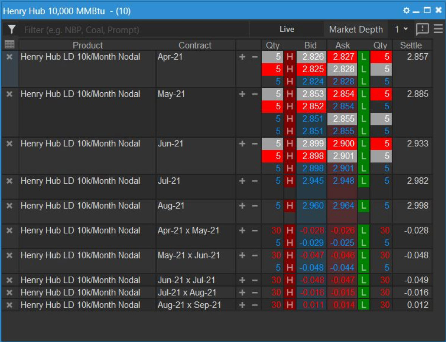Select the 2.900 ask for Jun-21

click(x=342, y=143)
